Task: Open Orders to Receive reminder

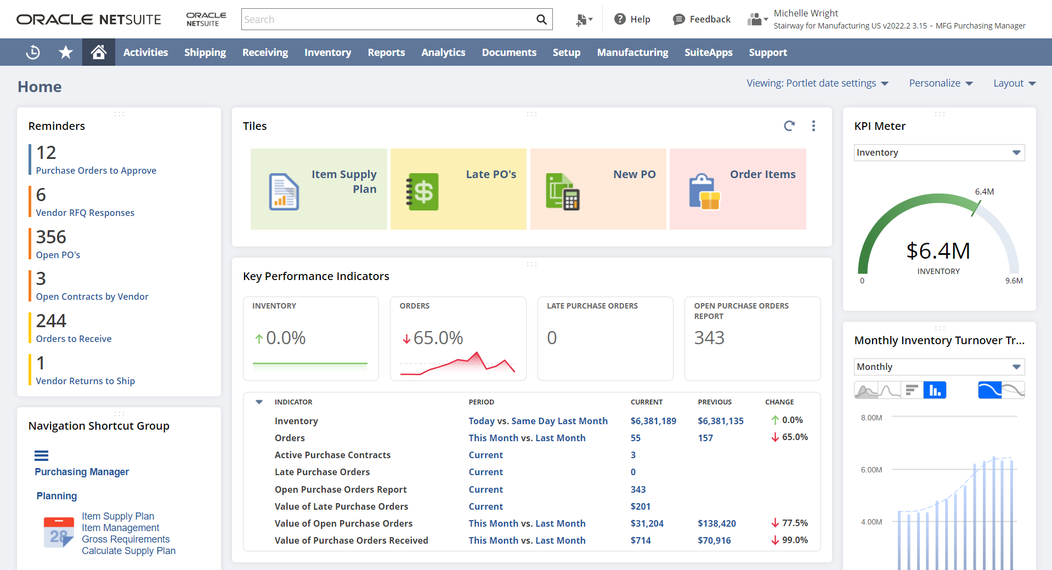Action: click(73, 339)
